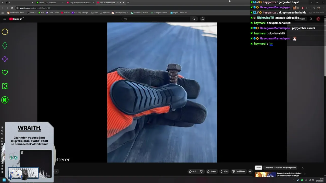Click the microphone tray icon
Viewport: 326px width, 183px height.
point(306,180)
